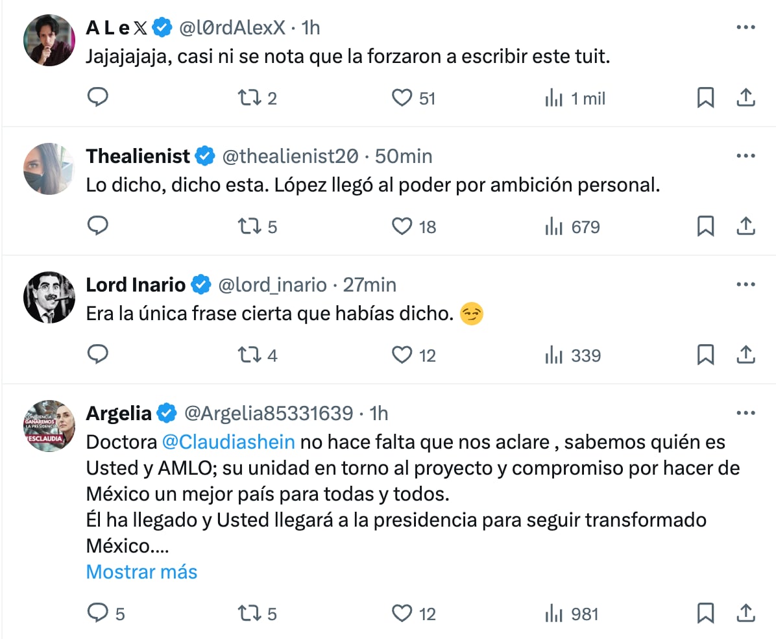Open the Lord Inario profile picture
776x639 pixels.
pos(49,297)
